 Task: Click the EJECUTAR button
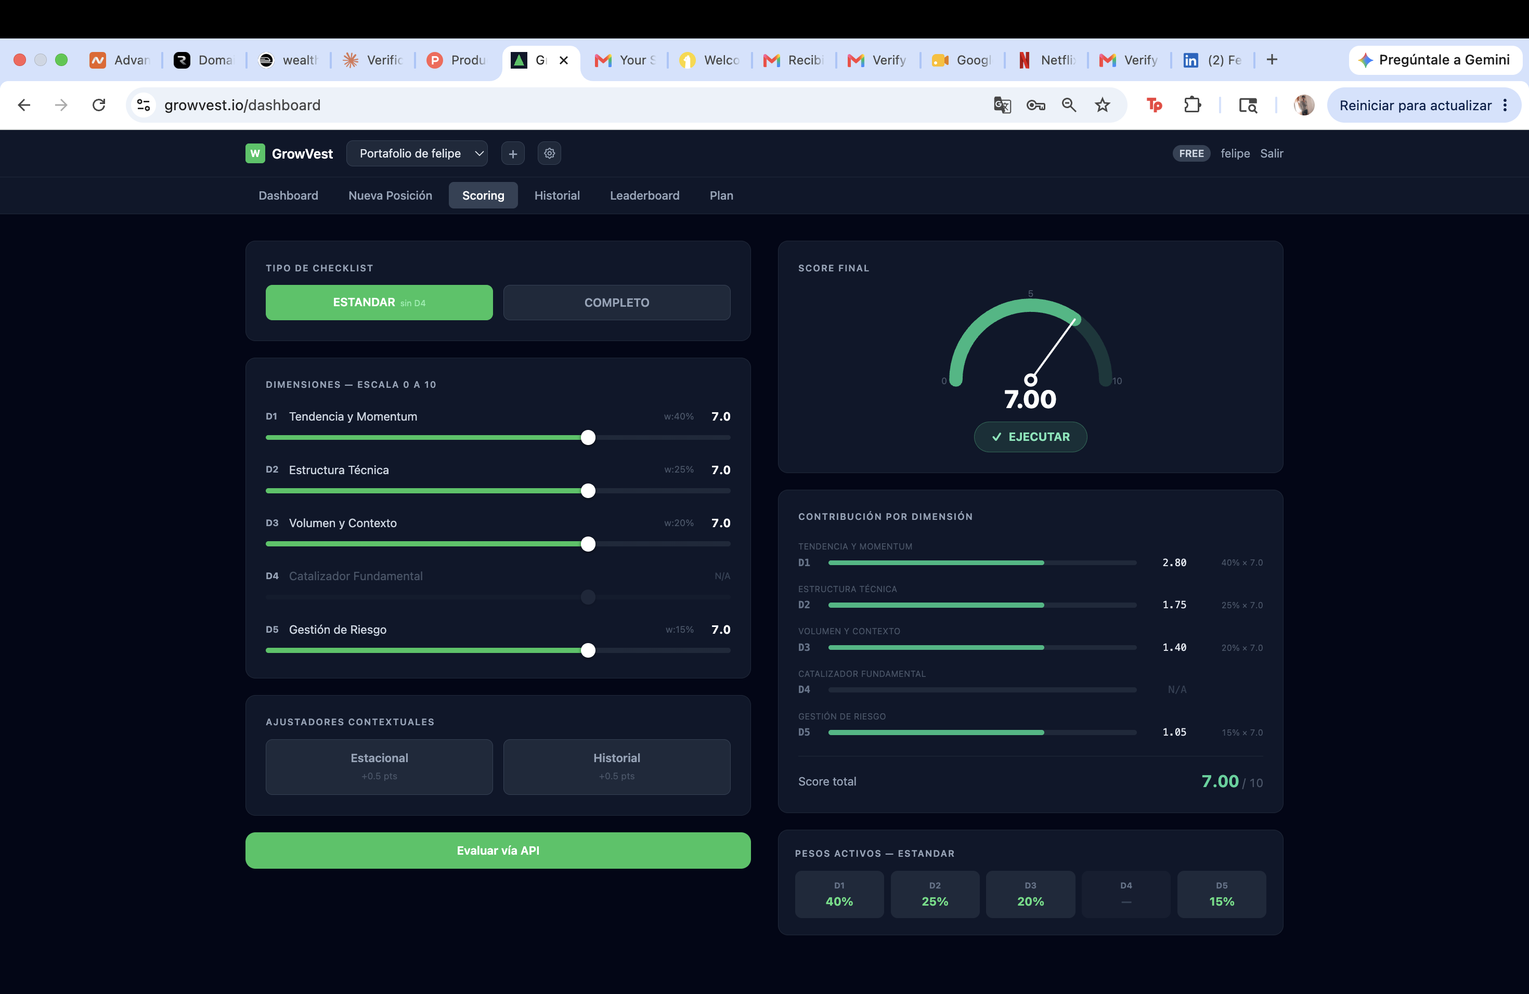point(1030,437)
